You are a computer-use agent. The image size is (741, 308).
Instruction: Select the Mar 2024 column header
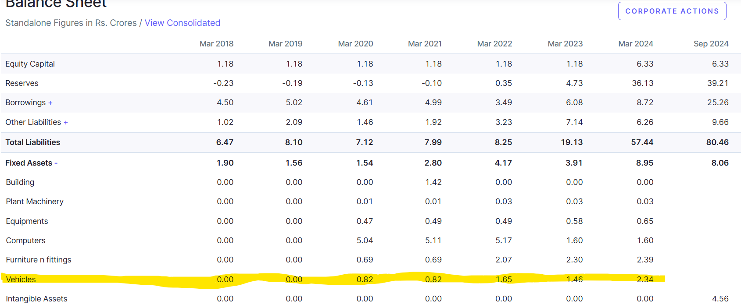tap(636, 44)
